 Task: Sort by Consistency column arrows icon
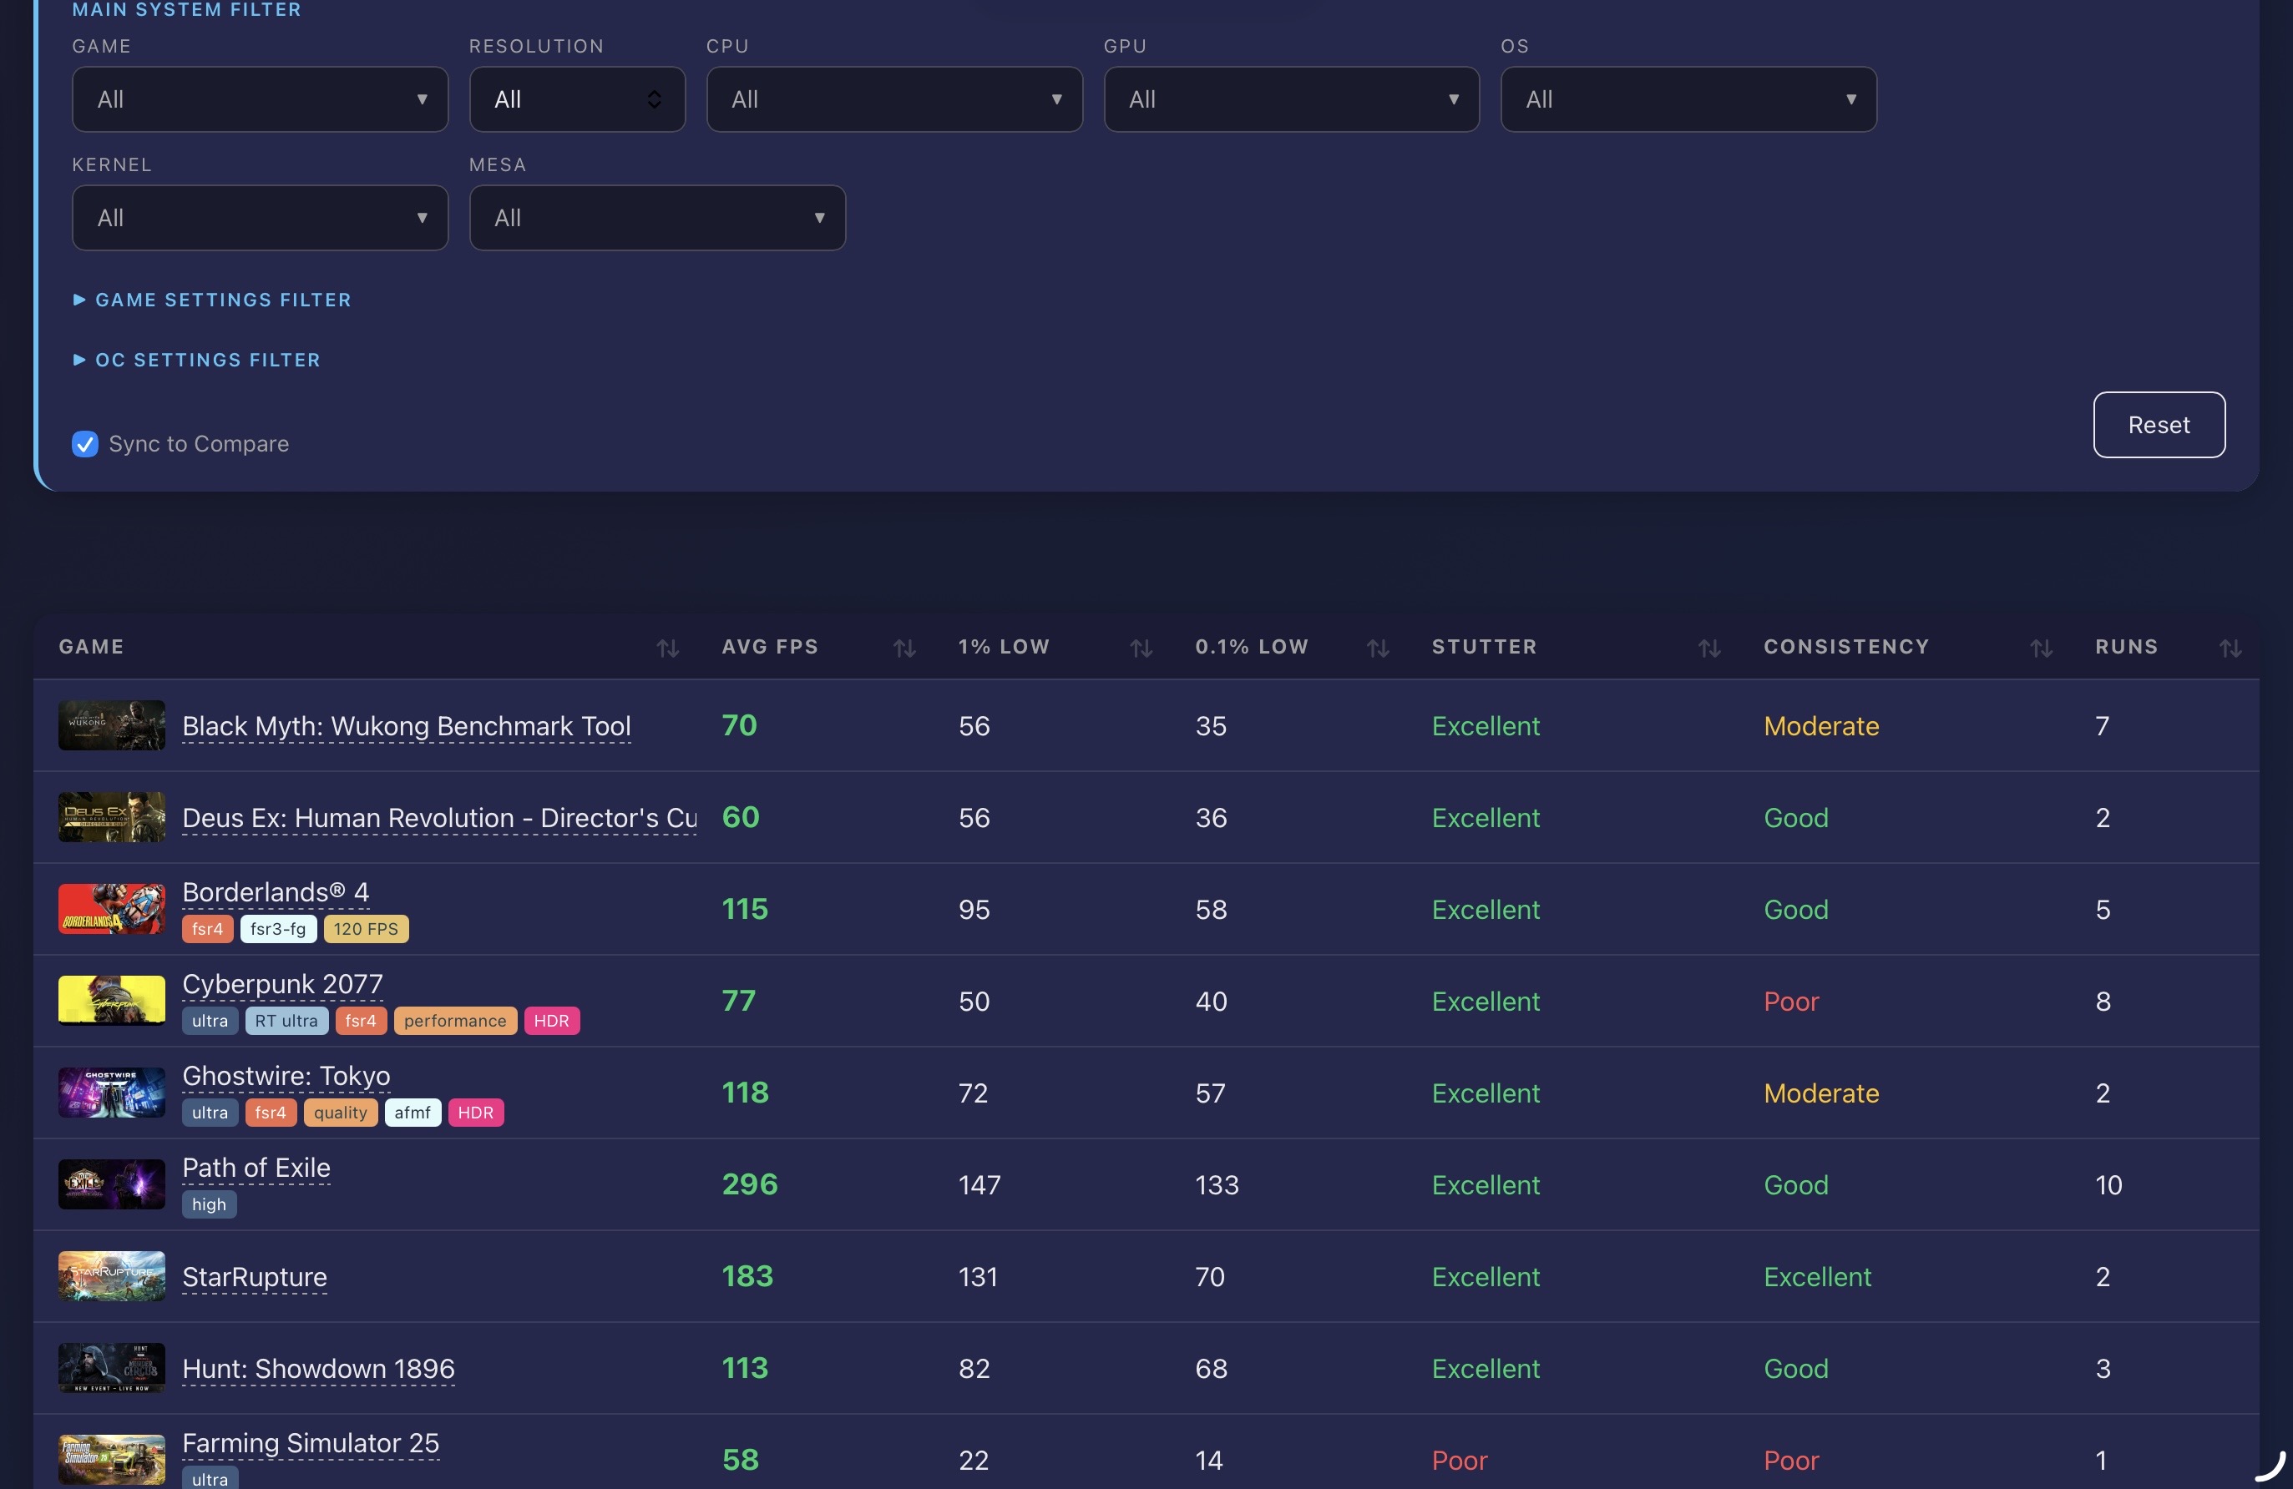pyautogui.click(x=2041, y=649)
